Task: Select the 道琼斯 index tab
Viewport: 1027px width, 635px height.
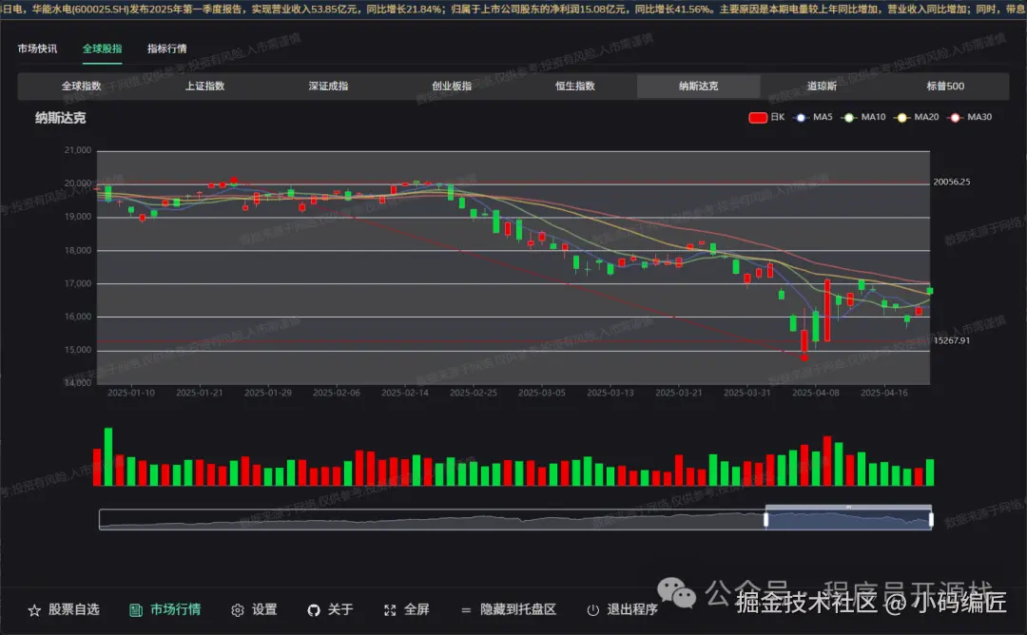Action: 823,86
